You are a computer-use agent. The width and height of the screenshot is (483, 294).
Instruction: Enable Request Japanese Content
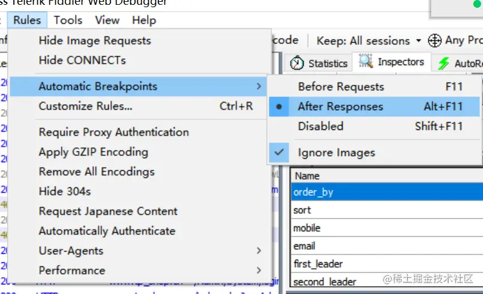(x=140, y=211)
